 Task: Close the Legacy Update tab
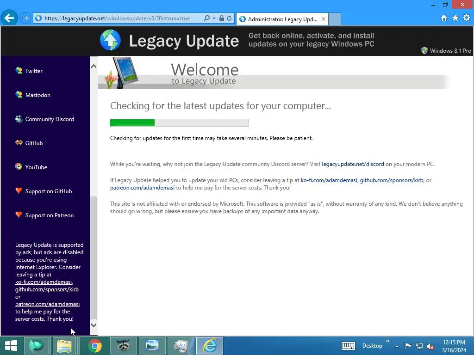pos(324,19)
